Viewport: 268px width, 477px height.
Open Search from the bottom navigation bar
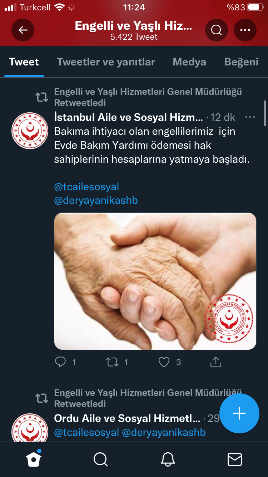pos(100,459)
